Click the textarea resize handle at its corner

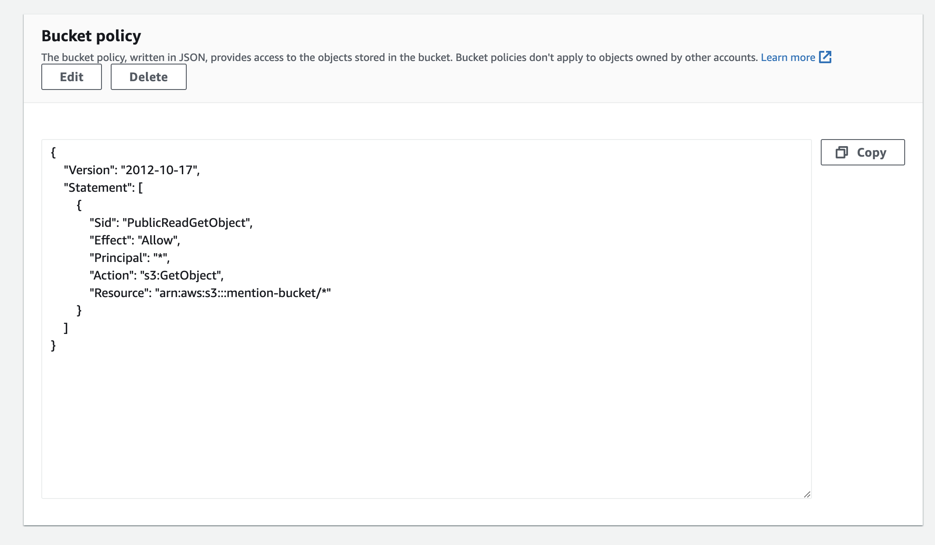(x=807, y=494)
